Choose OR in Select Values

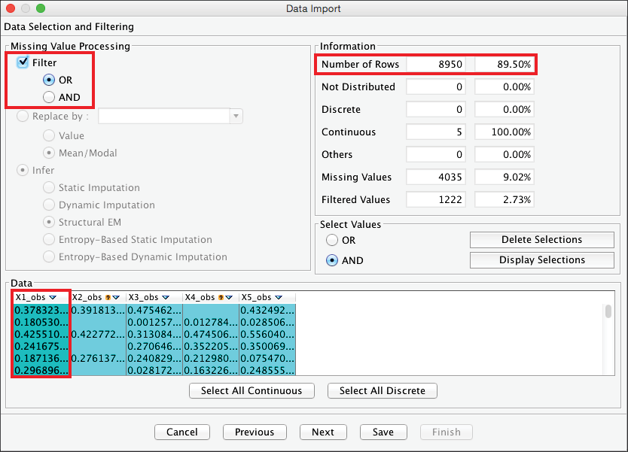pos(332,241)
